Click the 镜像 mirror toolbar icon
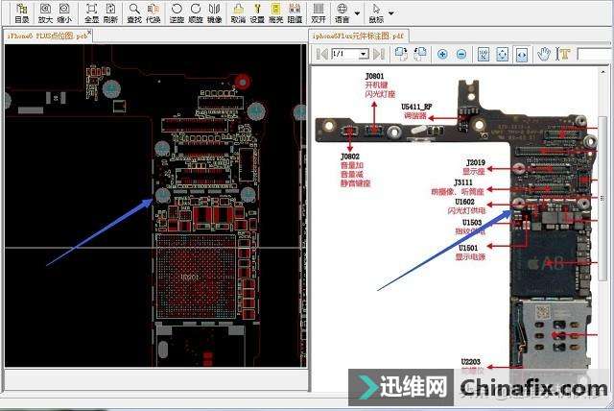The height and width of the screenshot is (411, 614). 215,13
